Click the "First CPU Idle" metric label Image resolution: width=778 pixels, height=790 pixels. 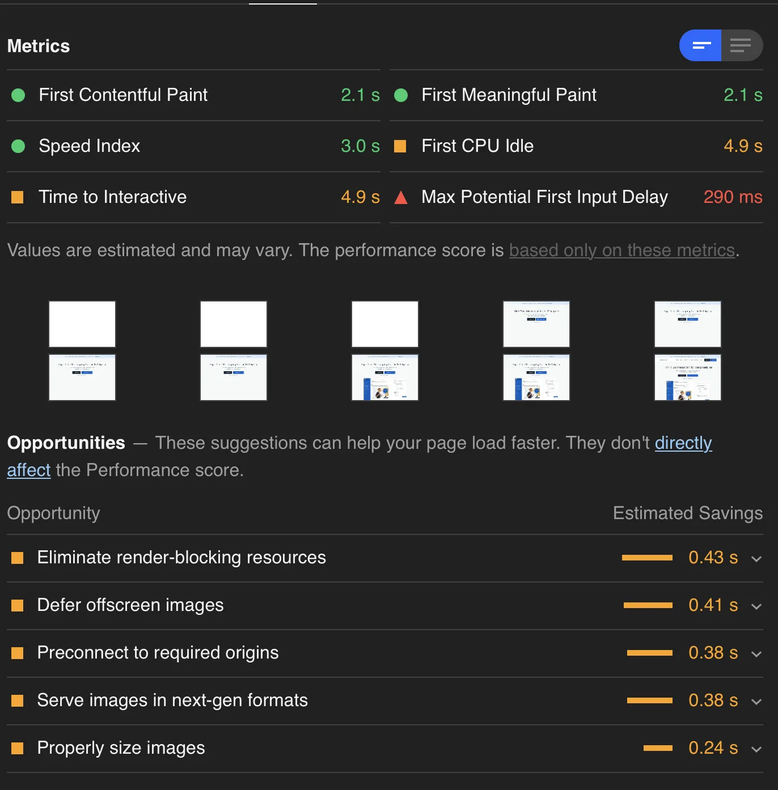pos(477,146)
